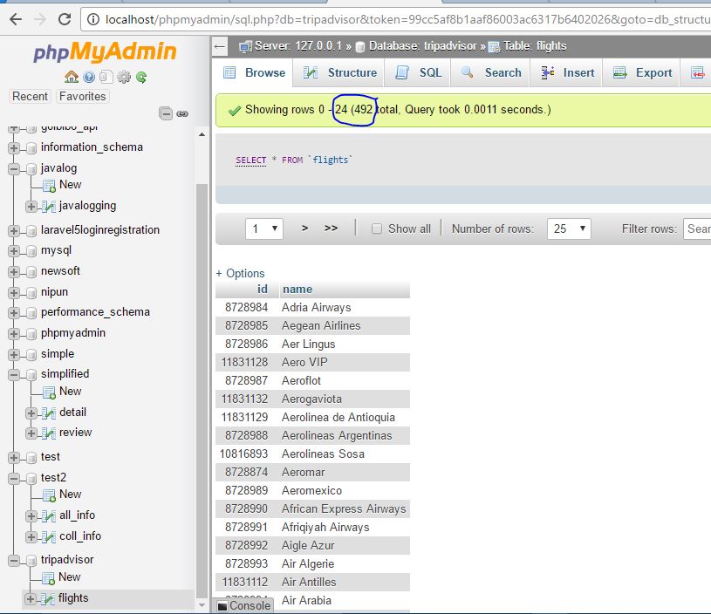Open the Structure tab
Screen dimensions: 711x614
point(339,72)
